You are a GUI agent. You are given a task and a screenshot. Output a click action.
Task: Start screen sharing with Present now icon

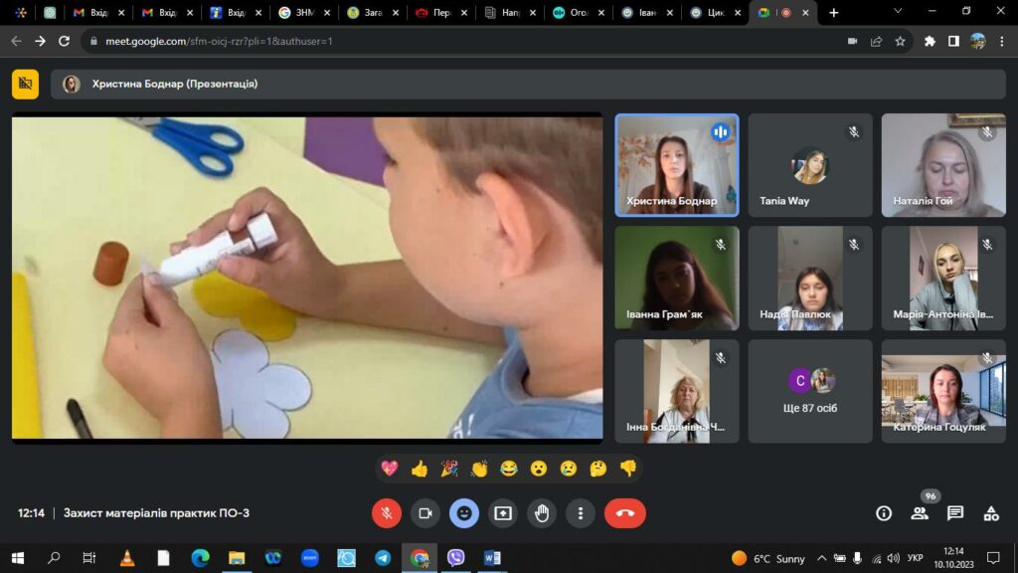tap(503, 513)
